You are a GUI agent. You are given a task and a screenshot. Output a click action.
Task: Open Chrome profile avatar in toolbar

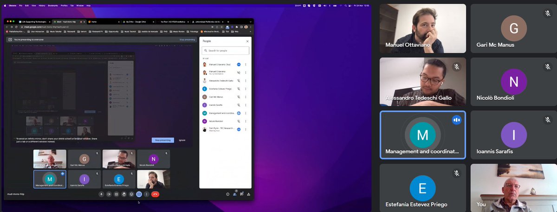(x=246, y=27)
